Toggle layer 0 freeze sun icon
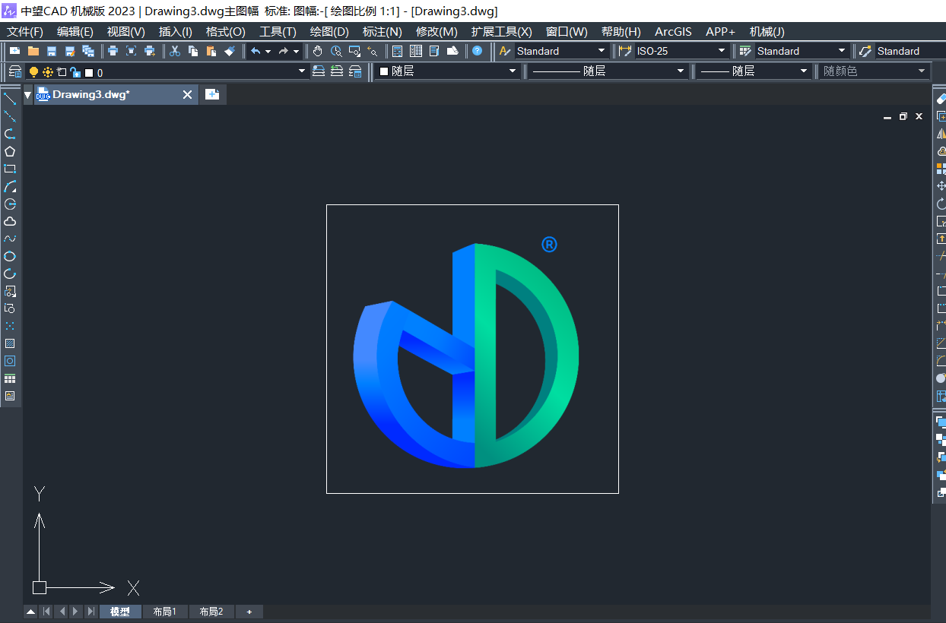946x623 pixels. 47,72
